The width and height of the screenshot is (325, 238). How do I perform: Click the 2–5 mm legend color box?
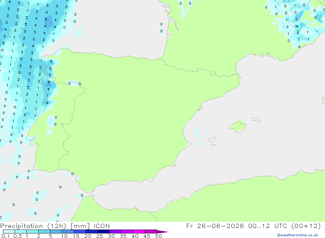click(44, 232)
